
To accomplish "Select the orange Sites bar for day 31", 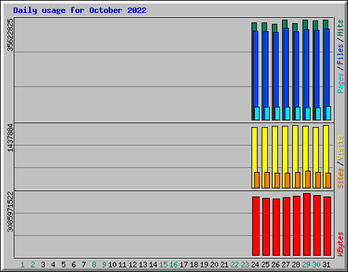I will 328,180.
